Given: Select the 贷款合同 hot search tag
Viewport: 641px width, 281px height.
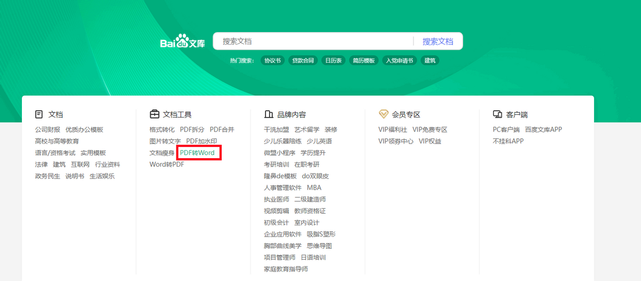Looking at the screenshot, I should pos(302,60).
